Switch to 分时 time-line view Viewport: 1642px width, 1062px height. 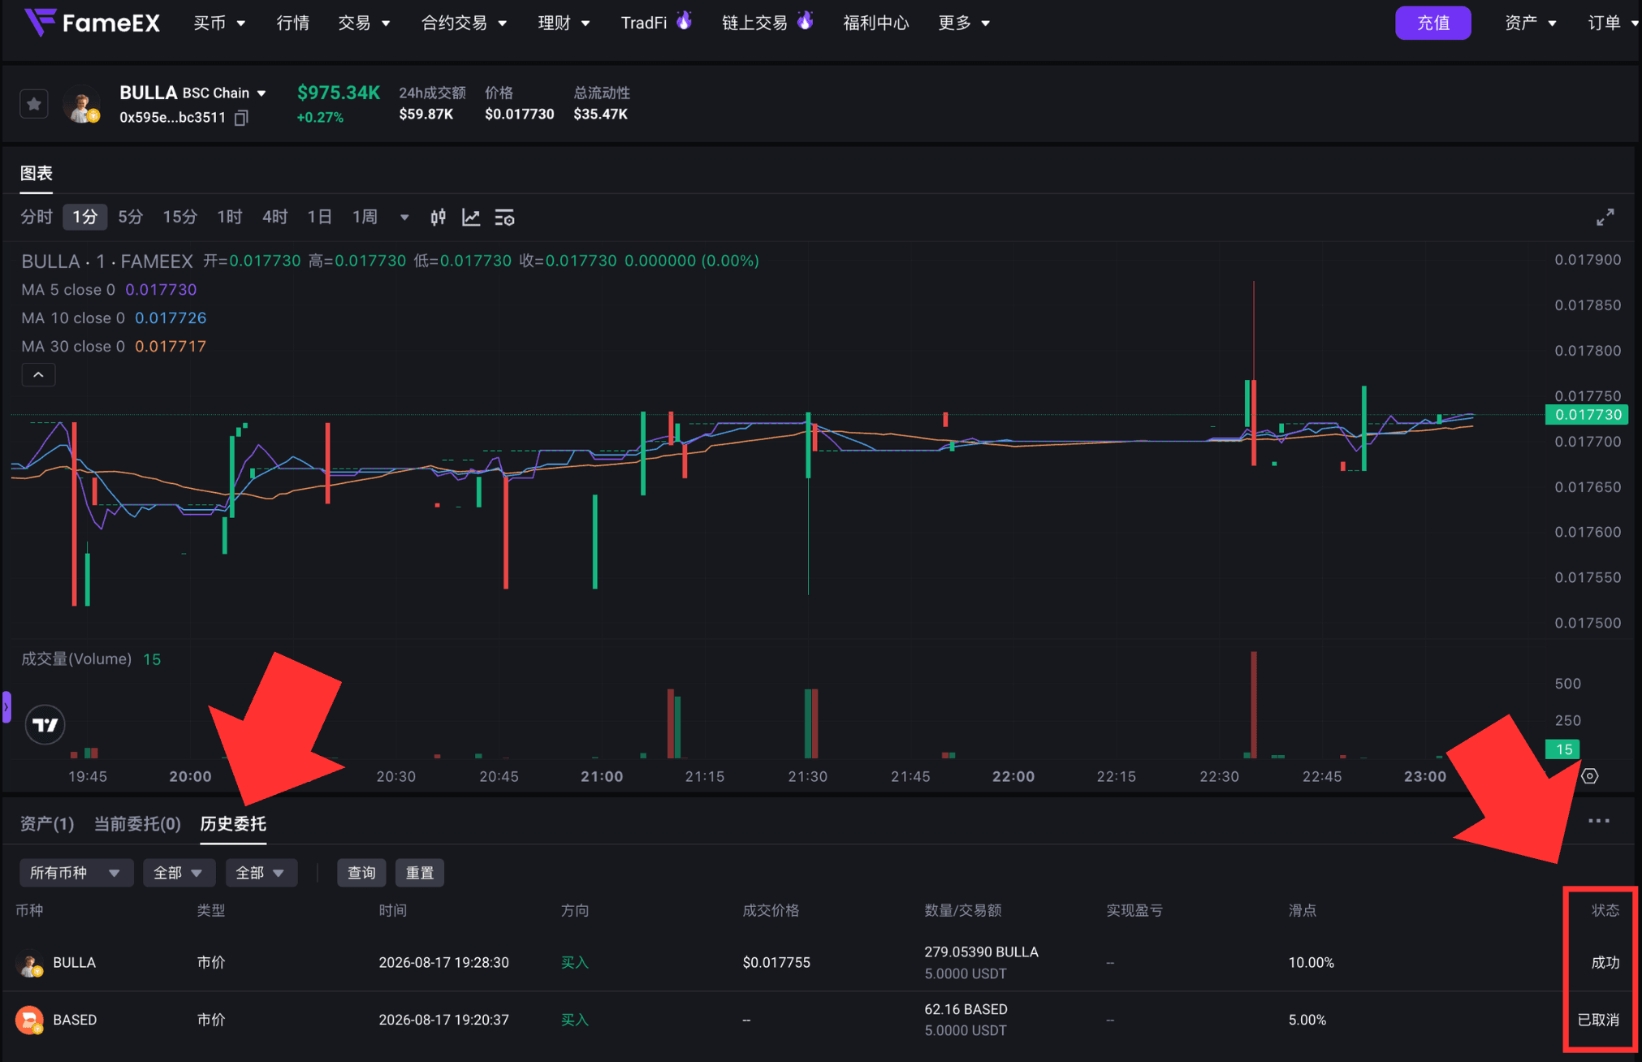tap(37, 217)
